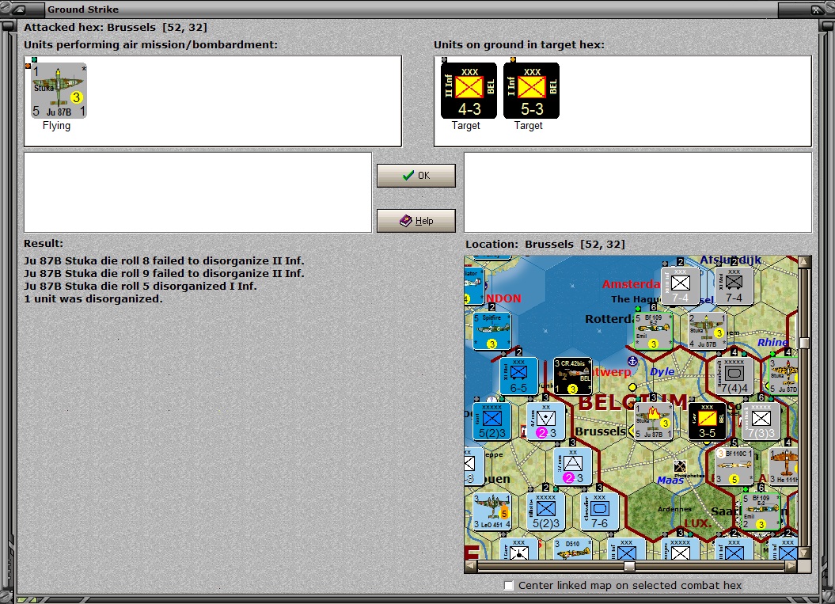Select the grey 7-4 infantry counter near Amsterdam
The height and width of the screenshot is (604, 835).
click(x=680, y=286)
